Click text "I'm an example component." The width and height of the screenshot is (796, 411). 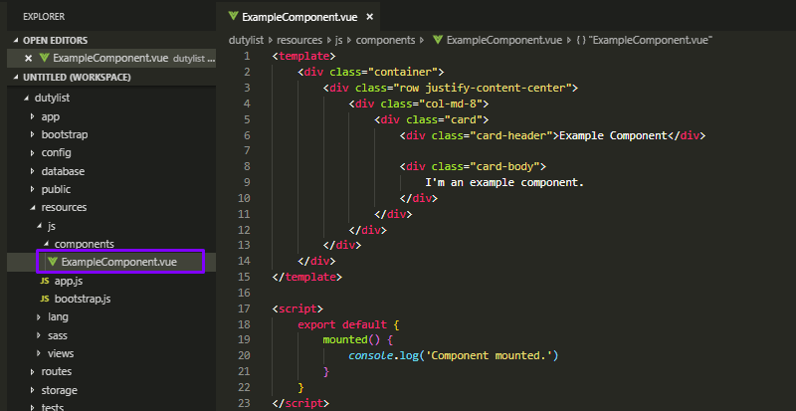[x=504, y=182]
